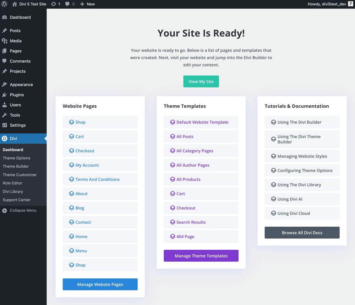Open Theme Customizer submenu item

(20, 175)
